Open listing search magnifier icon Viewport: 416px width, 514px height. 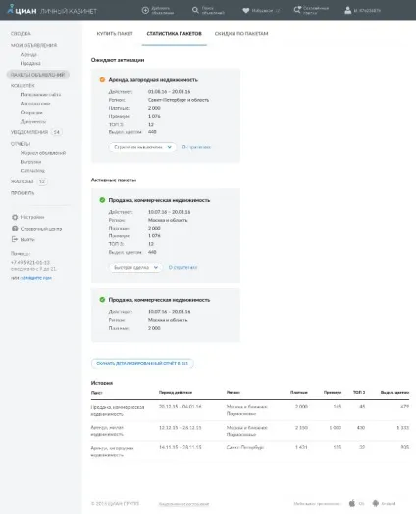[x=195, y=10]
